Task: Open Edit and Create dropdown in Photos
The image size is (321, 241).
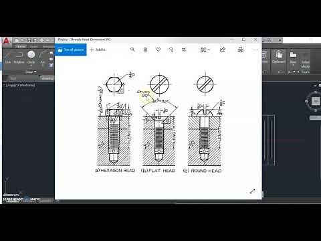Action: pyautogui.click(x=205, y=50)
